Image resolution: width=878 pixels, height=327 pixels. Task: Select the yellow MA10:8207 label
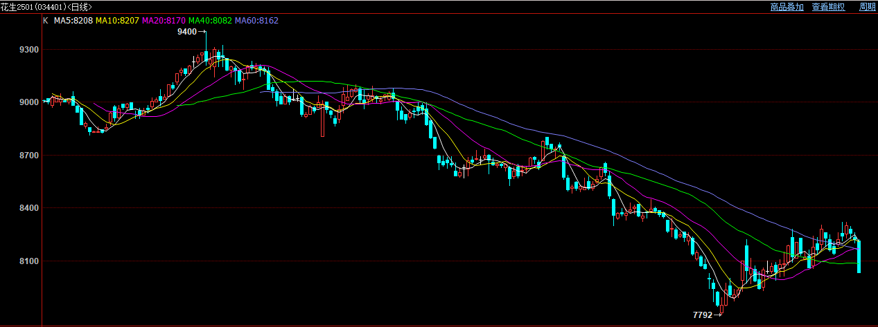click(117, 21)
